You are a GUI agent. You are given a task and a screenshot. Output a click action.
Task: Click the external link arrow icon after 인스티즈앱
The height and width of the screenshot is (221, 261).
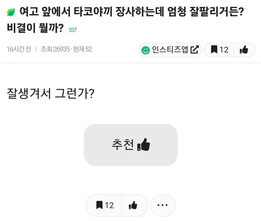tap(195, 50)
